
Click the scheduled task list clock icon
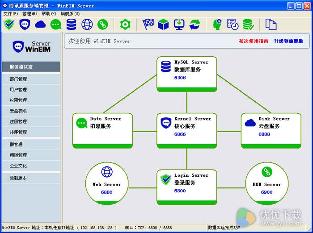click(233, 24)
